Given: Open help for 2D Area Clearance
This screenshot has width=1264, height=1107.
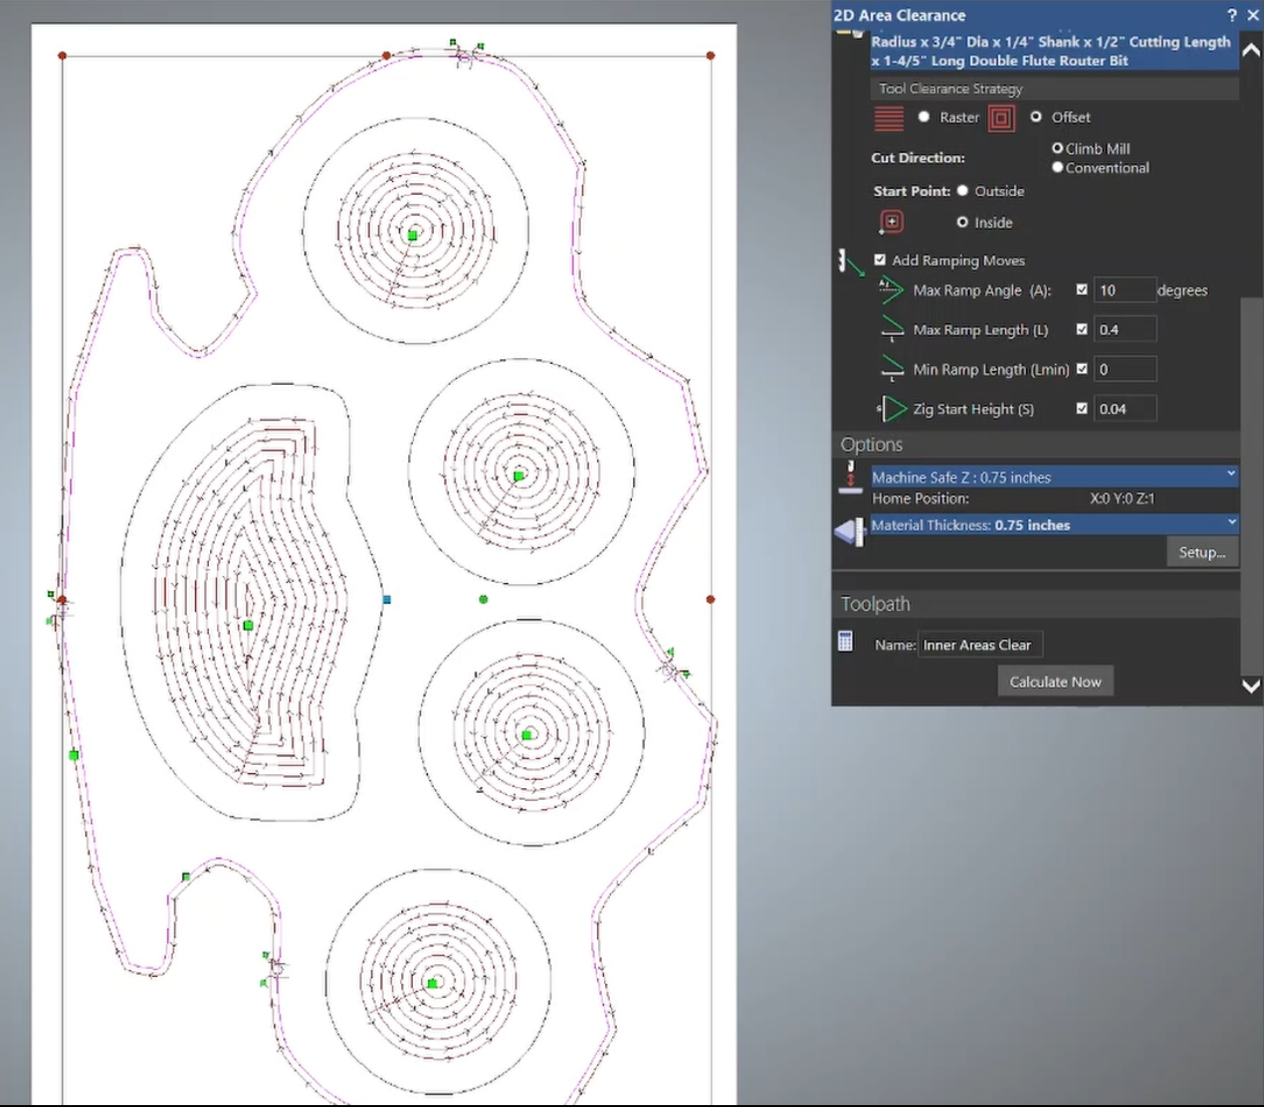Looking at the screenshot, I should click(1231, 15).
